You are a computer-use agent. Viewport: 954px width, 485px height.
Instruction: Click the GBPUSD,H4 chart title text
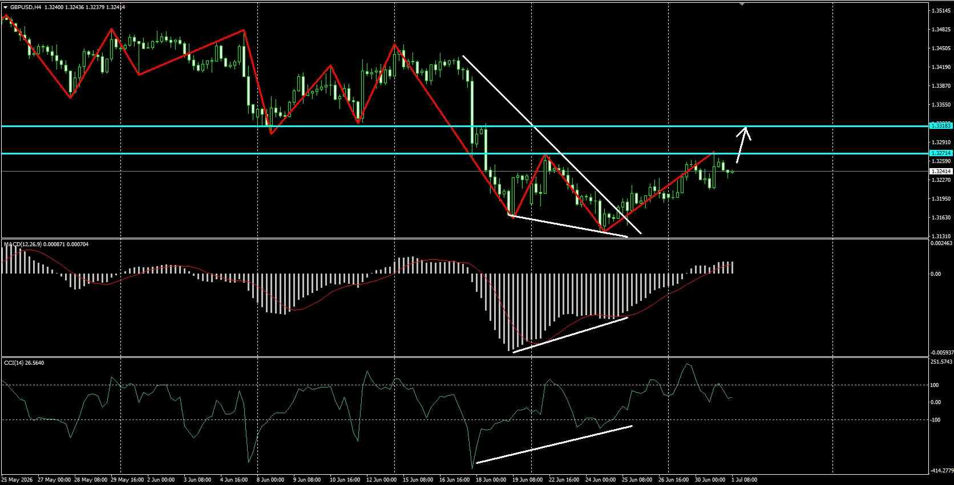pyautogui.click(x=26, y=7)
